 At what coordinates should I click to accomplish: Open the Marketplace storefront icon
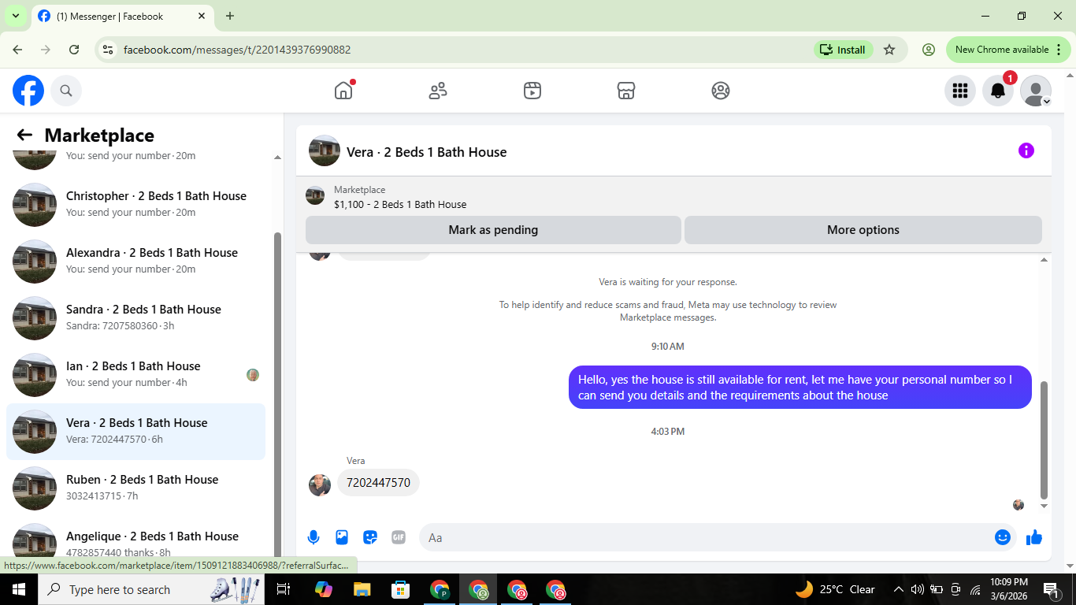pos(626,91)
